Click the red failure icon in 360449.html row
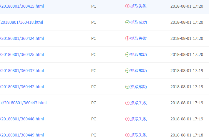Viewport: 209px width, 140px height. click(x=127, y=135)
